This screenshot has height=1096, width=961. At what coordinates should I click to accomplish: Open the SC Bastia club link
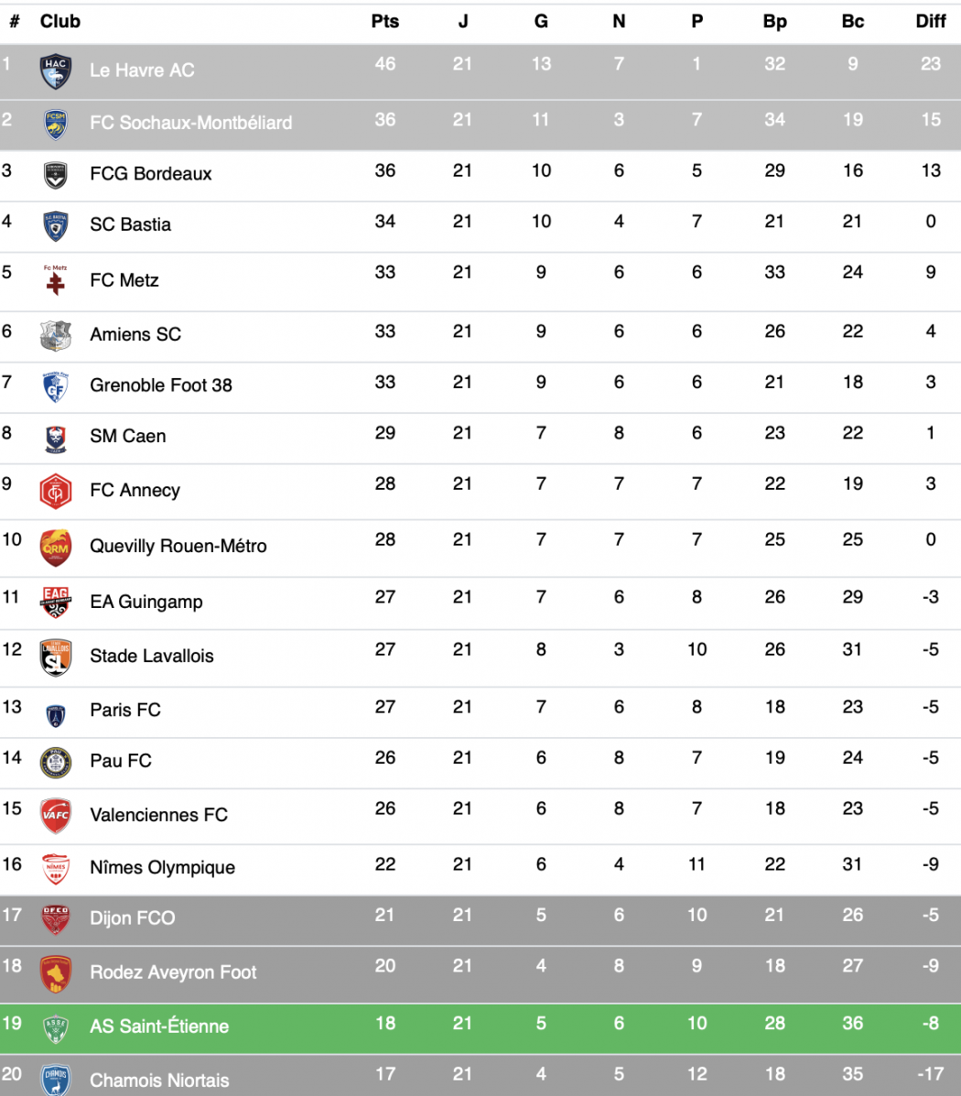point(131,224)
